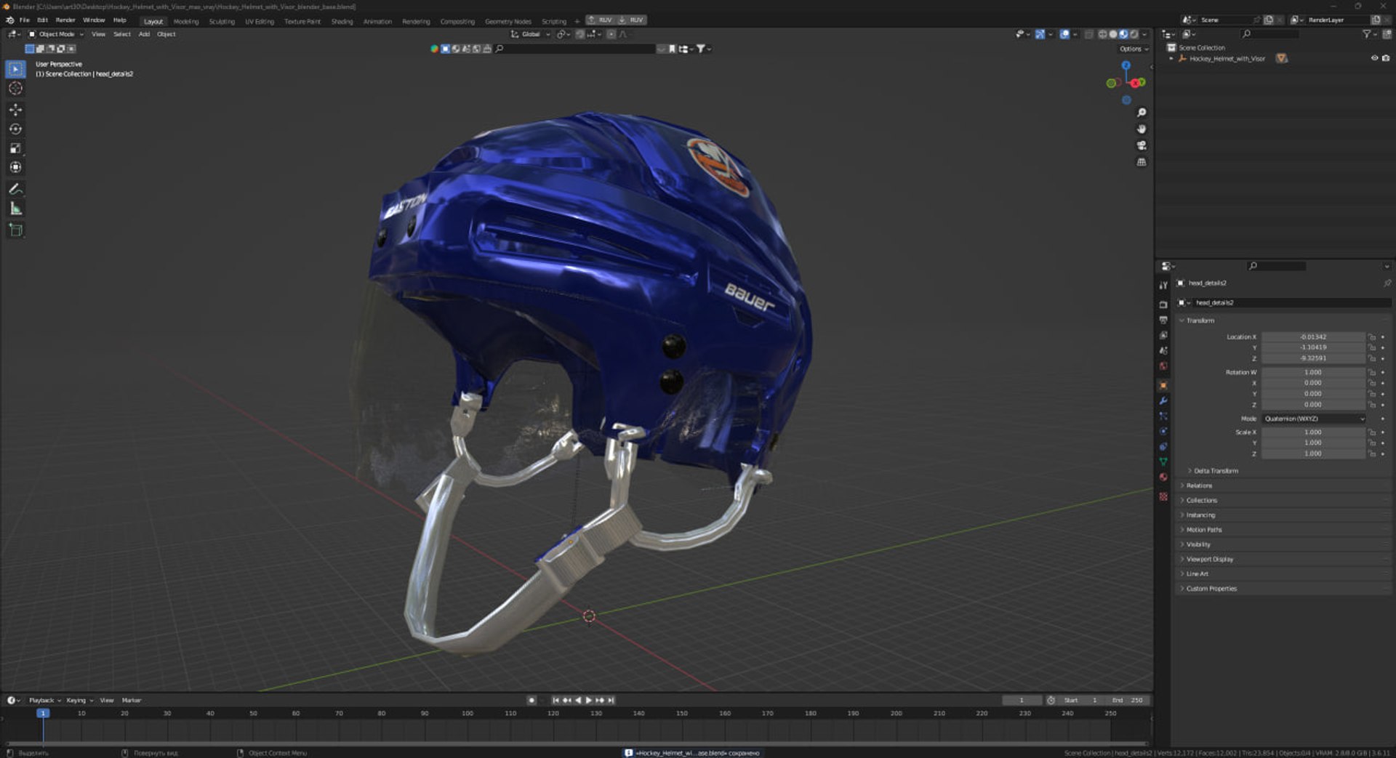Play the animation forward
The width and height of the screenshot is (1396, 758).
click(x=588, y=701)
